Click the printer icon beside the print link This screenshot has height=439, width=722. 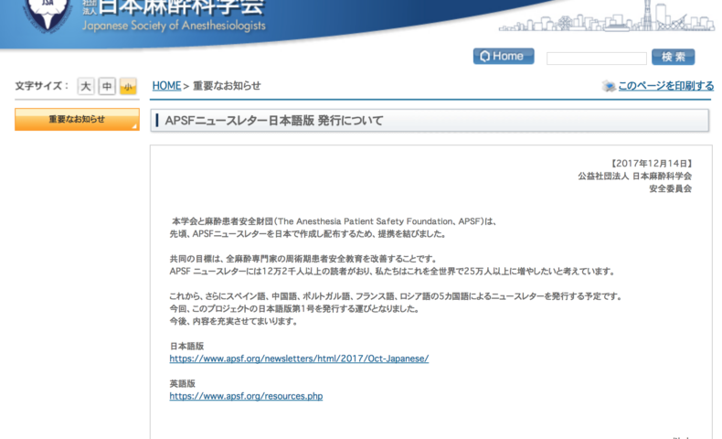click(x=609, y=86)
